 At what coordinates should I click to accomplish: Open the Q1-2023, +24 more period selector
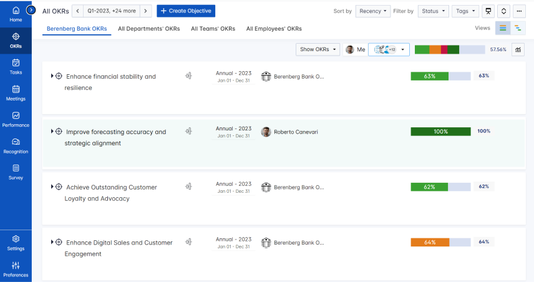112,11
